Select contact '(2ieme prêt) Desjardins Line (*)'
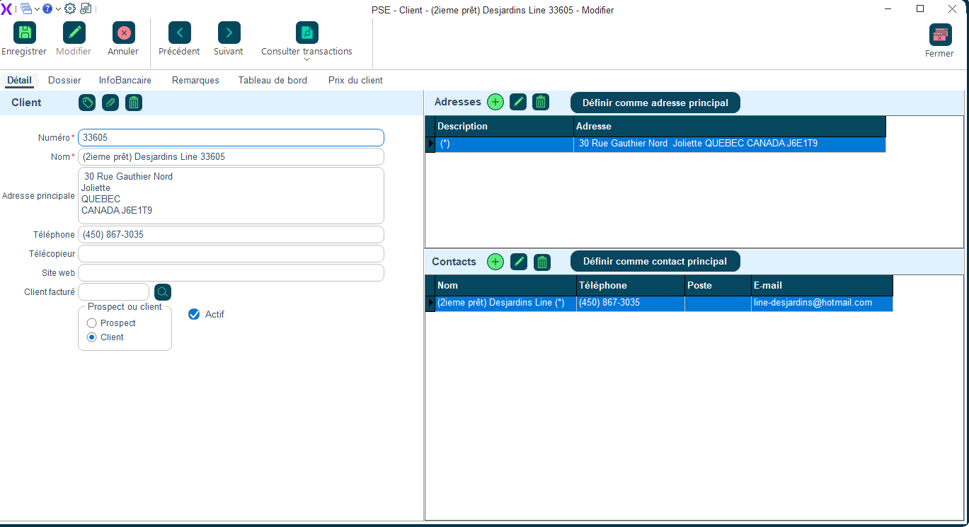 pos(505,303)
